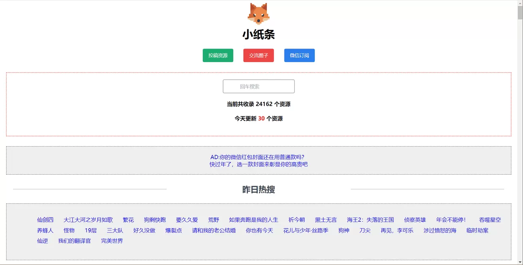Image resolution: width=523 pixels, height=265 pixels.
Task: Open the 海王2：失落的王国 link
Action: click(x=370, y=220)
